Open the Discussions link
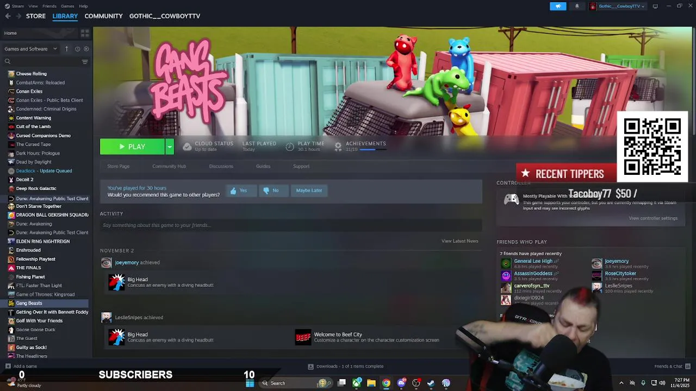 221,166
